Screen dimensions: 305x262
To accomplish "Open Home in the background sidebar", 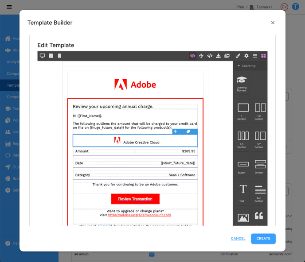I will tap(12, 39).
